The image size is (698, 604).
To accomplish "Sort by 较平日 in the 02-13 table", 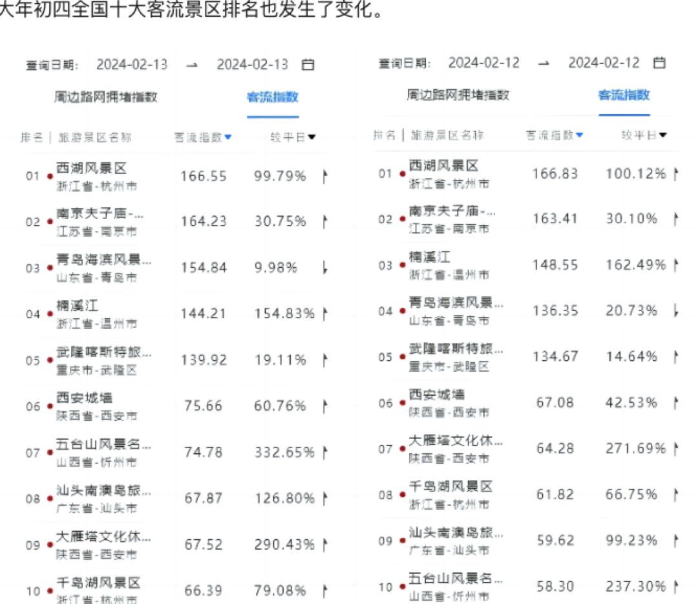I will coord(293,137).
